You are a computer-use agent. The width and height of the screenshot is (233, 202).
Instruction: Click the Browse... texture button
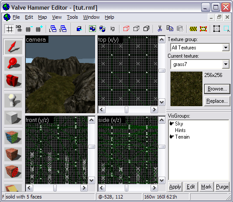click(x=217, y=89)
